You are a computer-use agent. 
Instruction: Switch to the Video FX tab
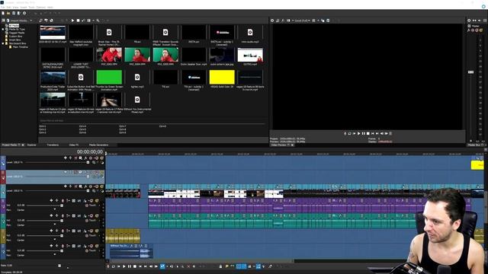[74, 145]
